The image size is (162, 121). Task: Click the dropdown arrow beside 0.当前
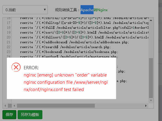pos(45,10)
